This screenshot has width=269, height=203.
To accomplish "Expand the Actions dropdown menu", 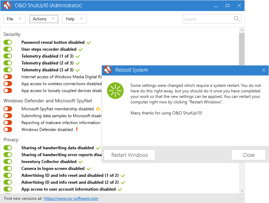I will (x=44, y=19).
